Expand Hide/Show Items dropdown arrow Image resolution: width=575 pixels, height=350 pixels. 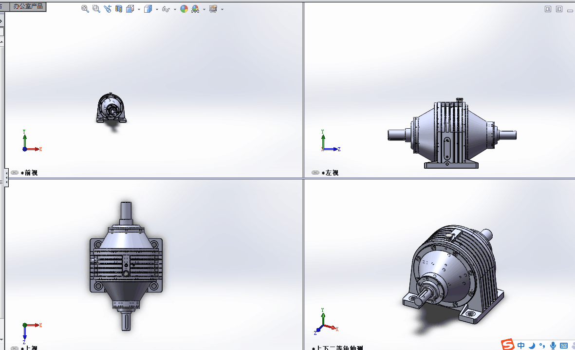click(x=175, y=9)
